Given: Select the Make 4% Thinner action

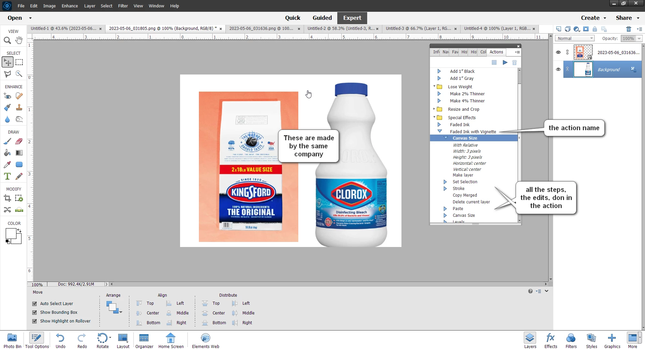Looking at the screenshot, I should pyautogui.click(x=467, y=101).
